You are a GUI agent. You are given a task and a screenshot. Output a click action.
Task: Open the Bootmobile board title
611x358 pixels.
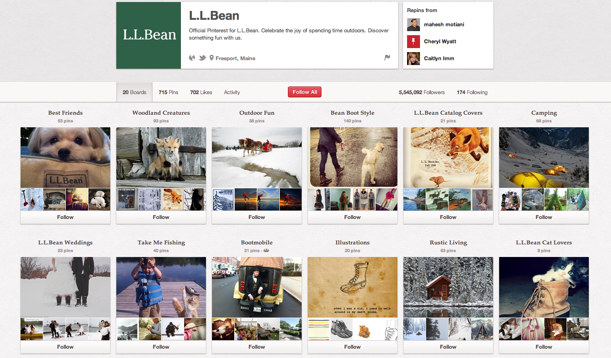coord(257,242)
